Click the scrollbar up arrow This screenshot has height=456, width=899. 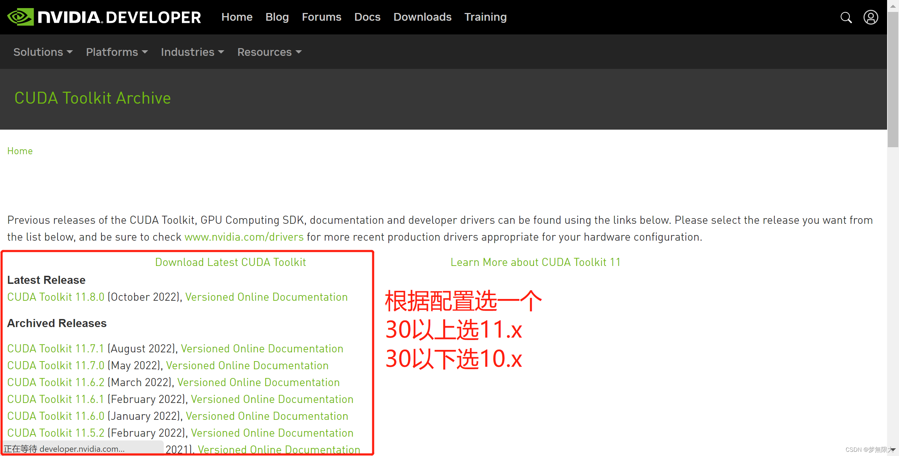[893, 6]
